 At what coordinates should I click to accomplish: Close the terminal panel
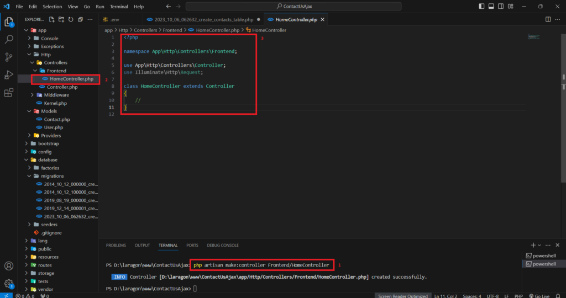coord(558,245)
